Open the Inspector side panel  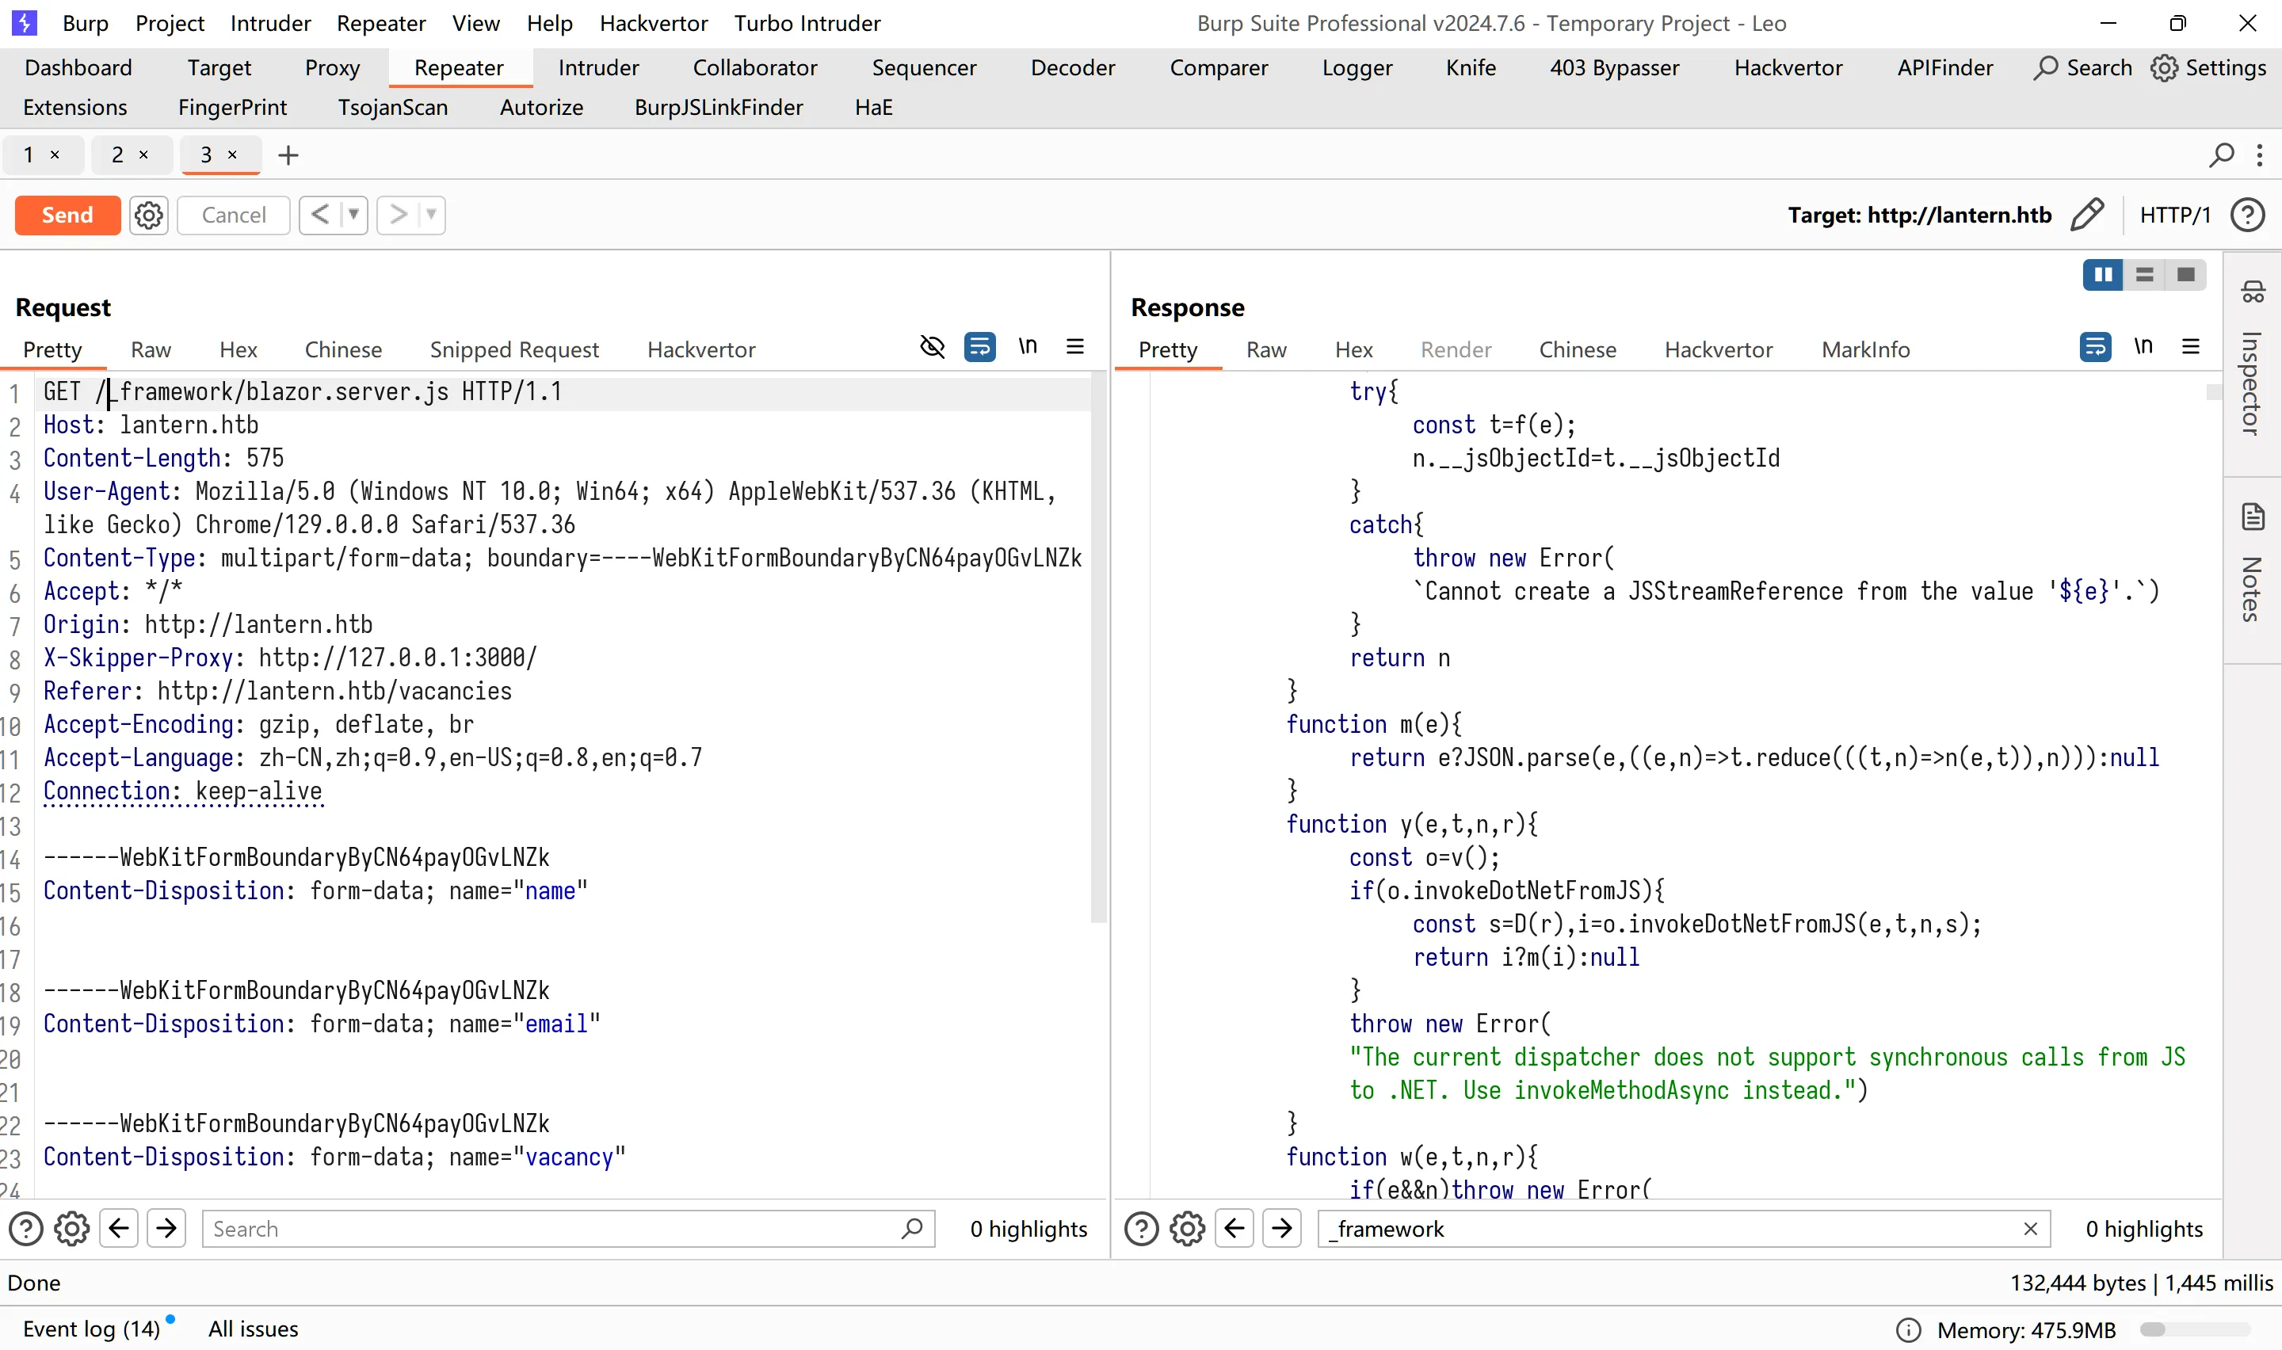pos(2252,358)
